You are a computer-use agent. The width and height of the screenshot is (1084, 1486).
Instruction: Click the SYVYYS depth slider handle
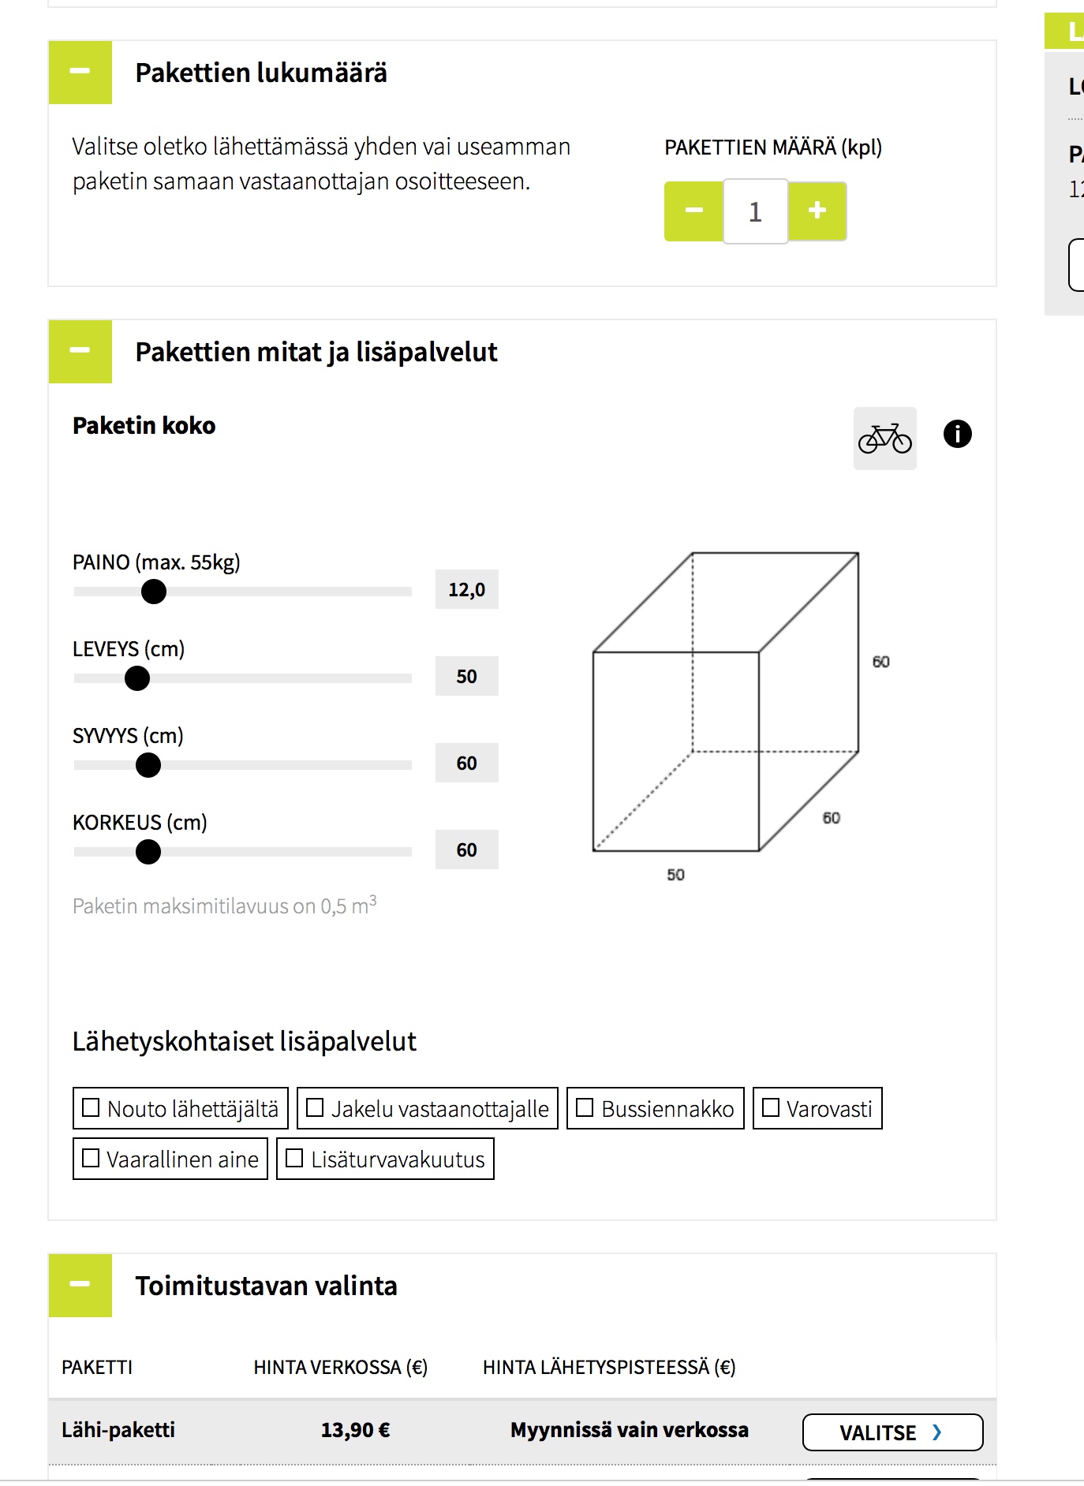pos(148,764)
